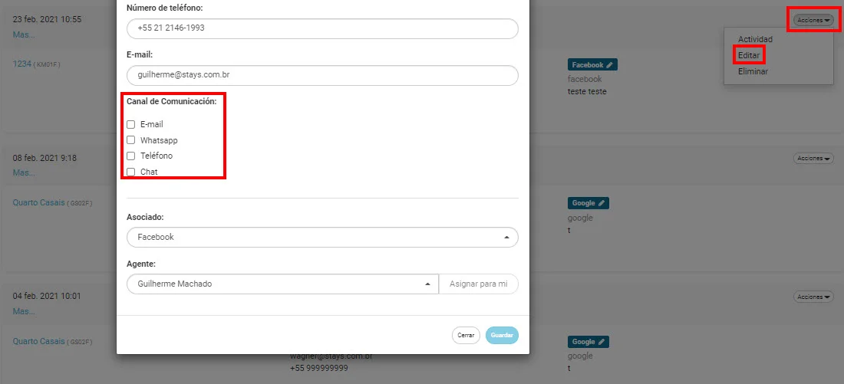
Task: Open the Acciones dropdown for 08 feb. entry
Action: (813, 158)
